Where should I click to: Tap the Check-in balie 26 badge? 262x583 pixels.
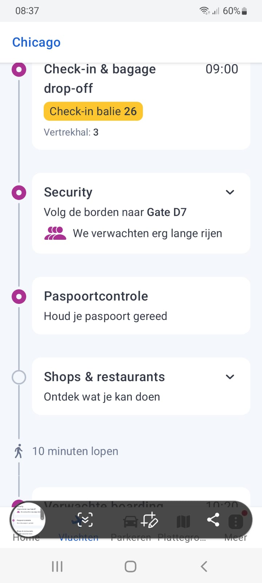tap(93, 111)
